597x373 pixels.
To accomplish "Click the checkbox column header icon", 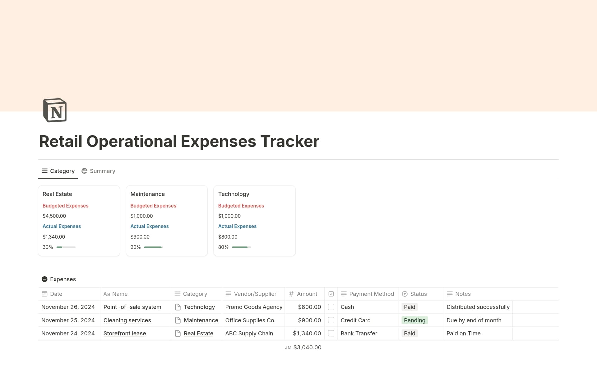I will (x=331, y=294).
